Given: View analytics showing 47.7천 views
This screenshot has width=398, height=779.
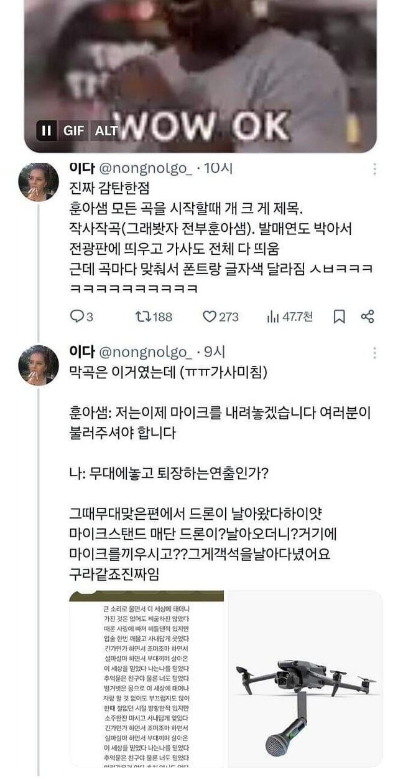Looking at the screenshot, I should click(x=272, y=317).
